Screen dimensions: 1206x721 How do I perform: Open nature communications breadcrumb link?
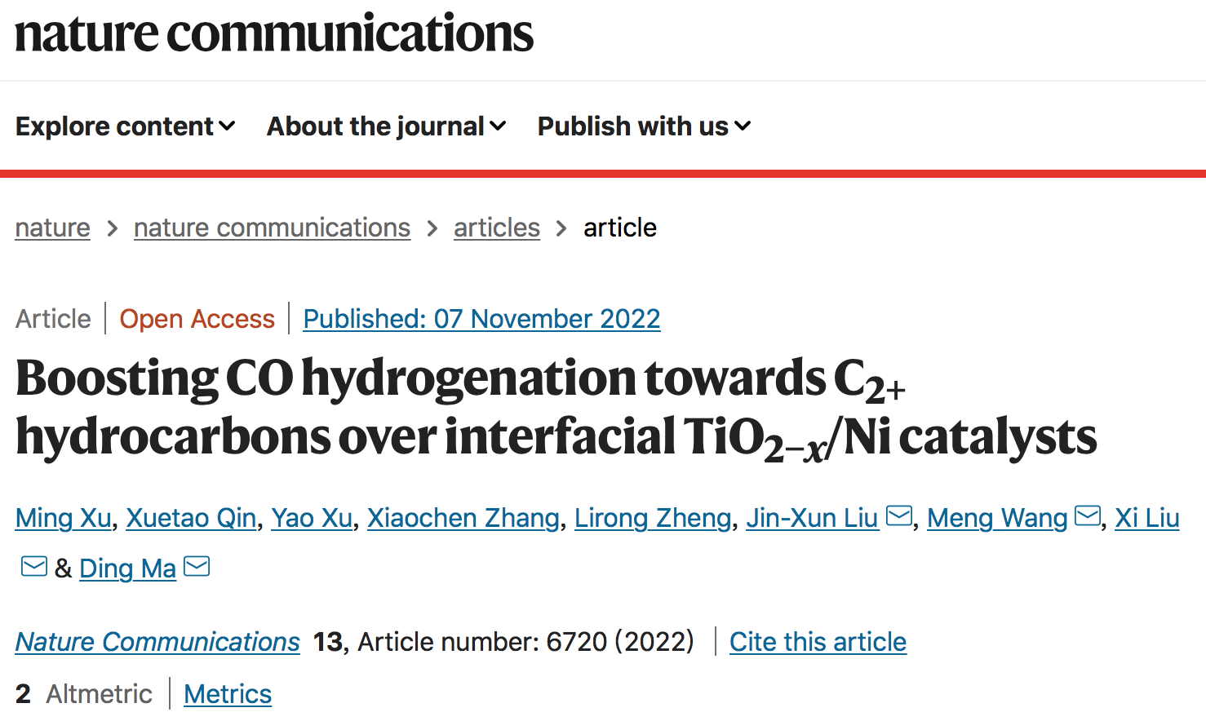[x=272, y=228]
